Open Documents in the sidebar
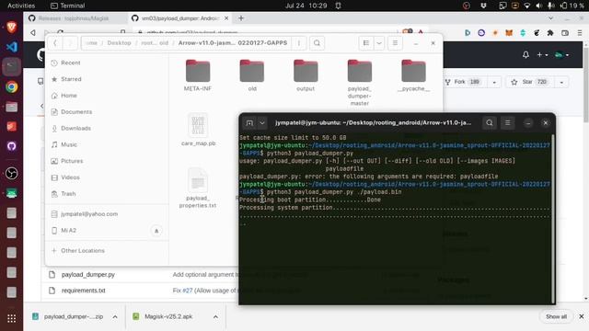589x331 pixels. (x=76, y=112)
